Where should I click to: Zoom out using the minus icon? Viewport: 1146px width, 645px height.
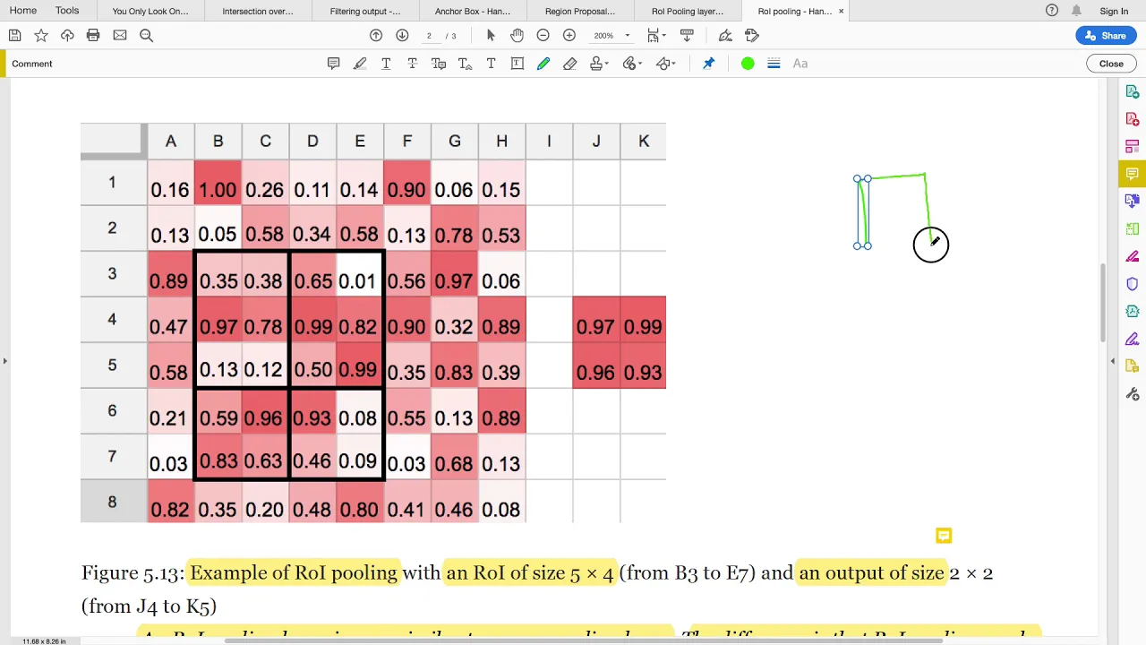(543, 35)
